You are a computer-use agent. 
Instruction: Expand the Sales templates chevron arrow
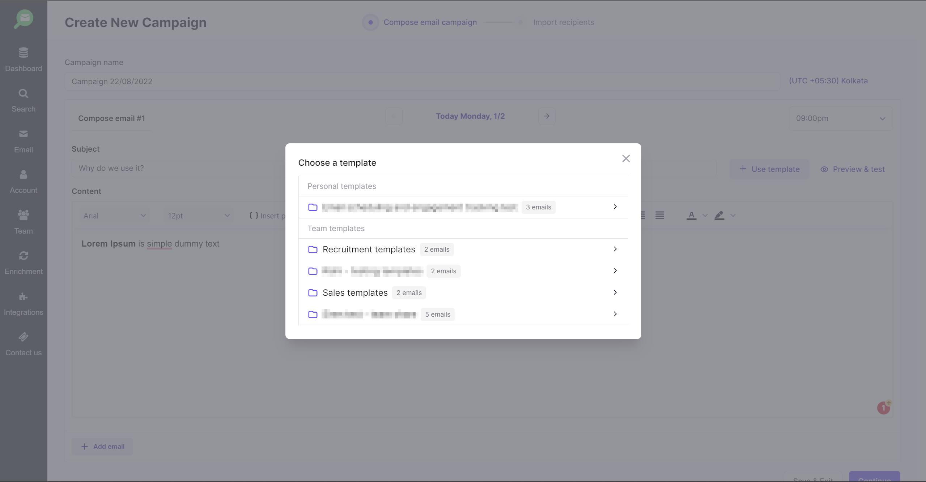tap(615, 292)
